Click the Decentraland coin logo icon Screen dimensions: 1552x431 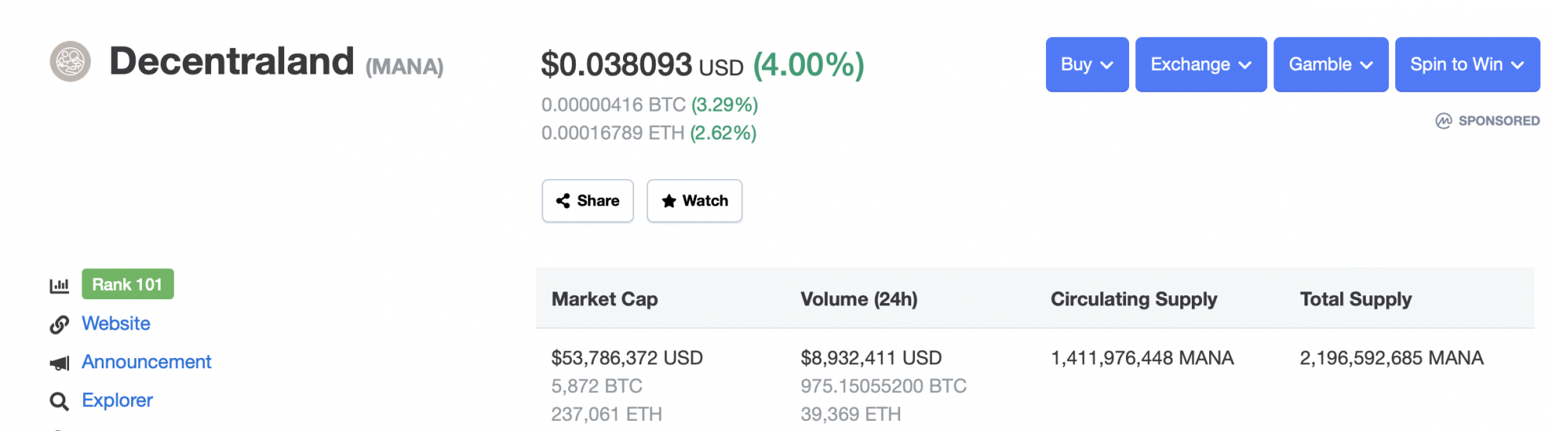(71, 61)
